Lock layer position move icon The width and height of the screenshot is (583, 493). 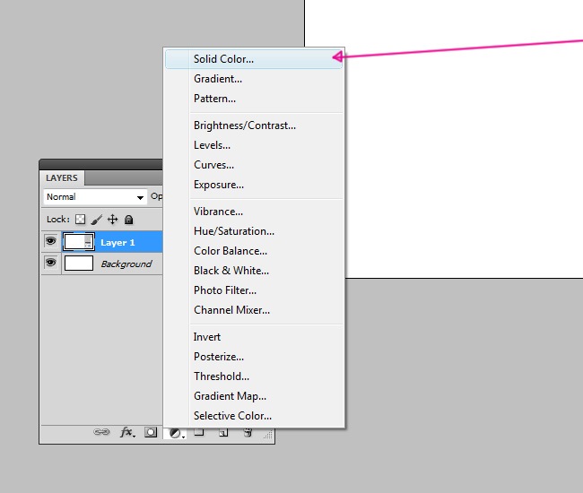[113, 220]
